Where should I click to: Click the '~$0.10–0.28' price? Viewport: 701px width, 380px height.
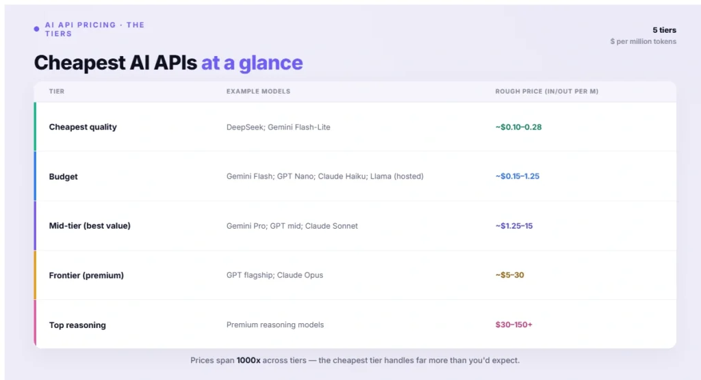click(x=519, y=127)
